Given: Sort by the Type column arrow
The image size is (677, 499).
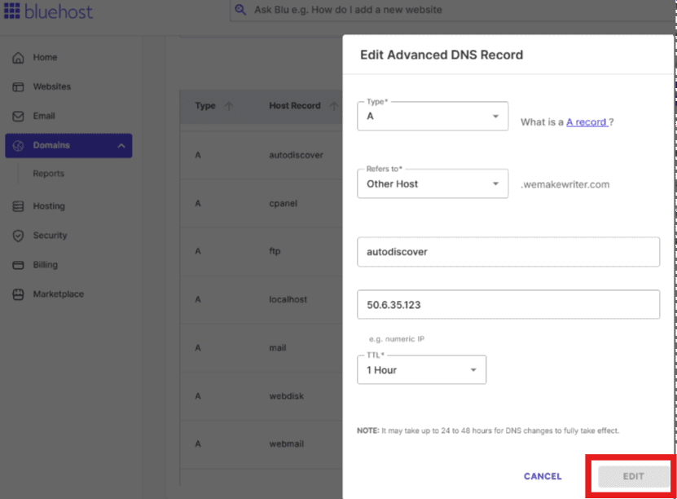Looking at the screenshot, I should coord(229,106).
